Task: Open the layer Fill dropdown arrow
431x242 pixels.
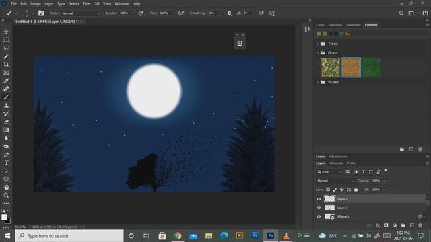Action: click(385, 190)
